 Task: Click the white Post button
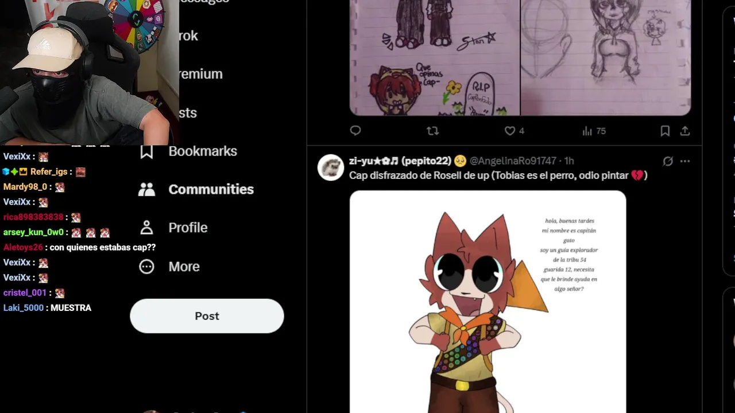[207, 316]
